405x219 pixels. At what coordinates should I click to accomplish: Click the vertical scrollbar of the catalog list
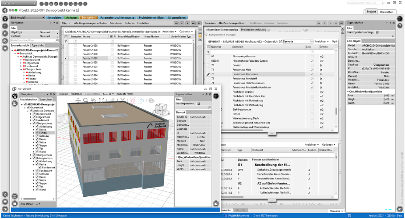point(336,111)
